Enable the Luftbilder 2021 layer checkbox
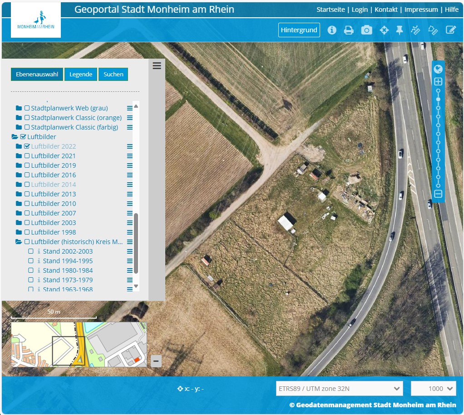This screenshot has height=415, width=464. pyautogui.click(x=27, y=156)
